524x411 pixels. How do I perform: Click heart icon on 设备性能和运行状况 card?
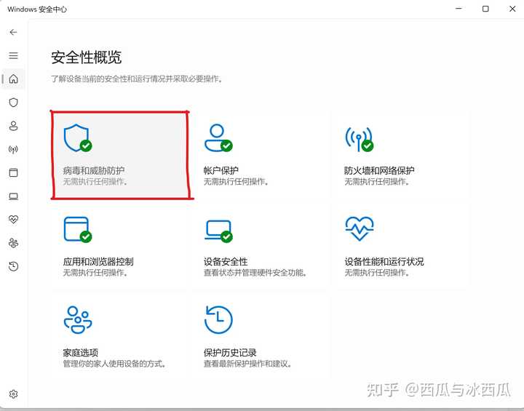coord(360,229)
